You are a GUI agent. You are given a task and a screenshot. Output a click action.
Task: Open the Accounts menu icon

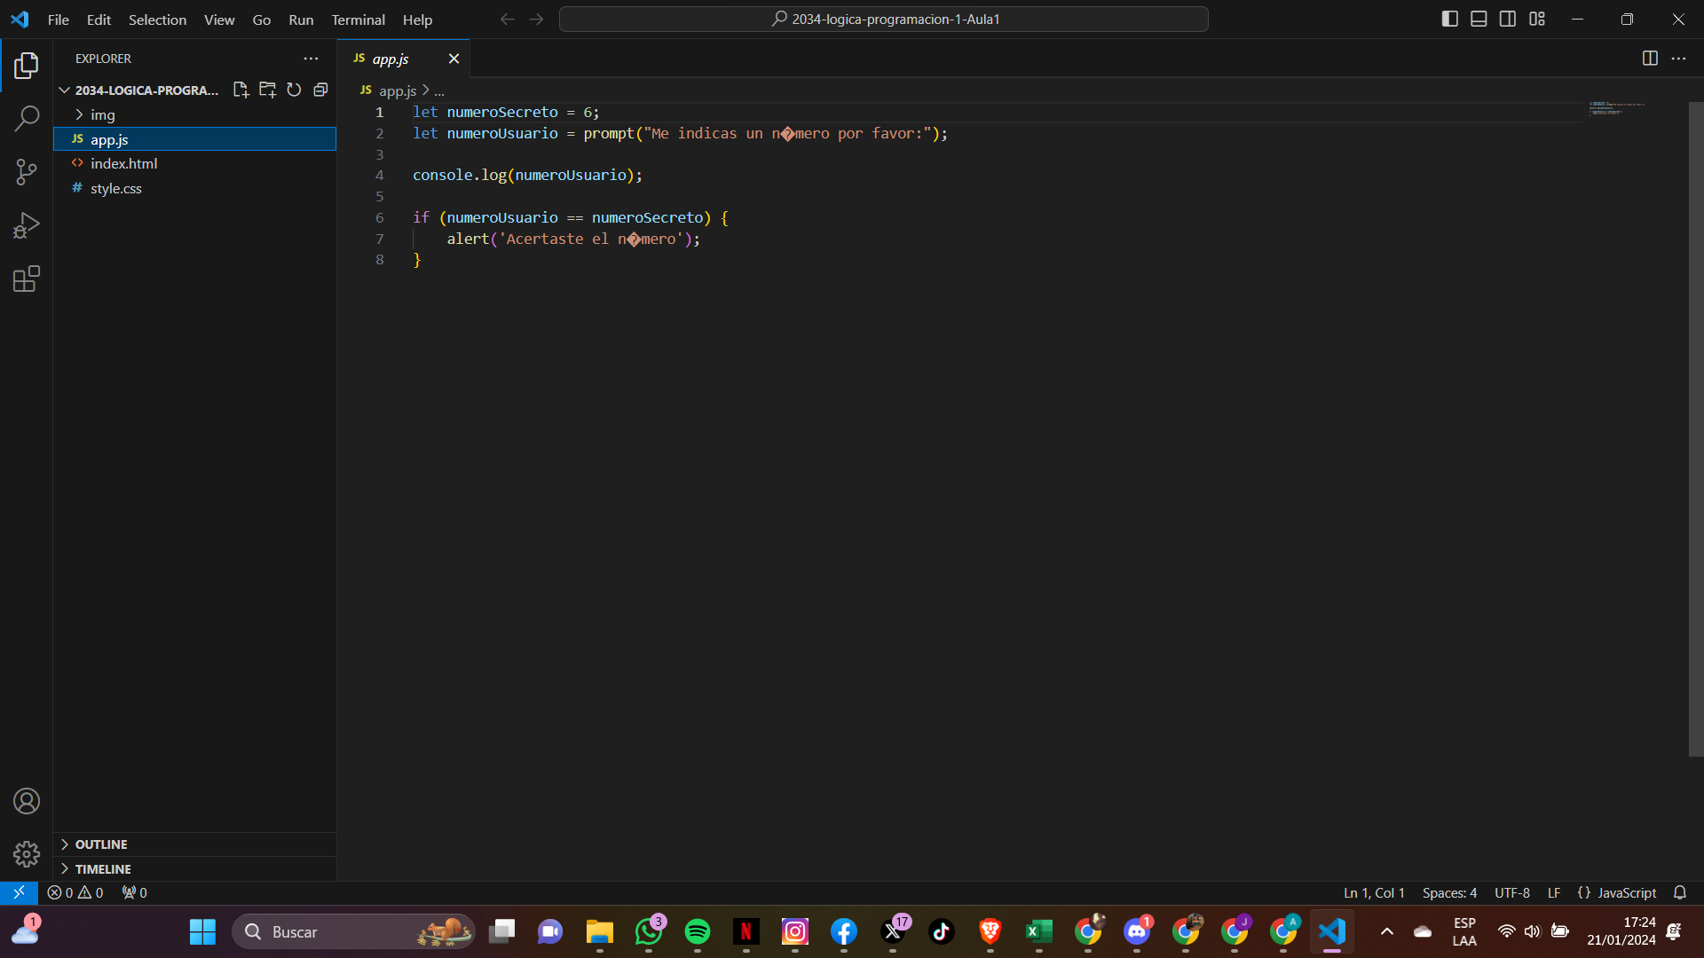click(x=27, y=801)
